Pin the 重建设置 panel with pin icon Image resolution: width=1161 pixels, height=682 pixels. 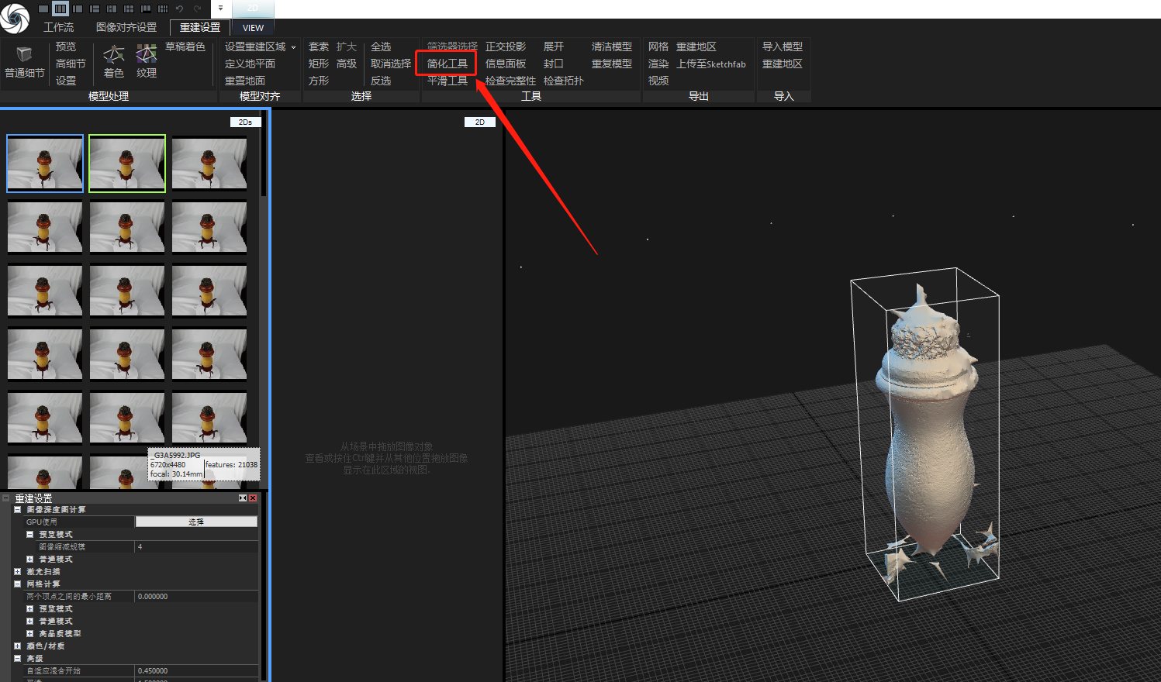(x=243, y=498)
